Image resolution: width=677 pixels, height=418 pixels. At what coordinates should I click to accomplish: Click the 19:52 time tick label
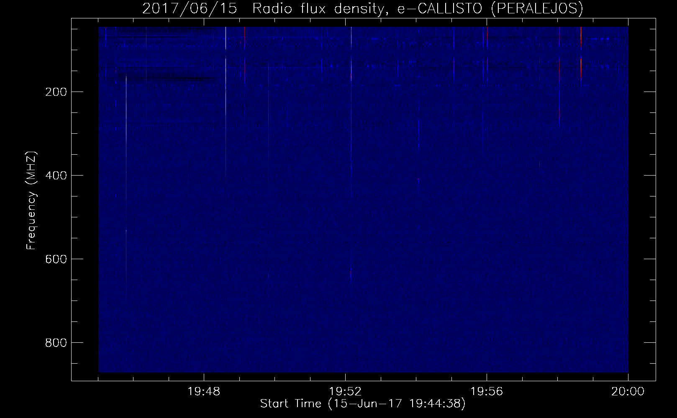click(x=345, y=392)
